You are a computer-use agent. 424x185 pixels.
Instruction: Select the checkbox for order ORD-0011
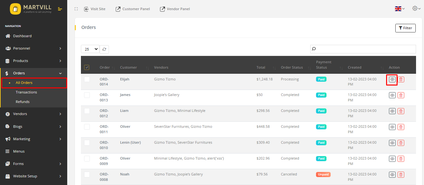(x=87, y=127)
